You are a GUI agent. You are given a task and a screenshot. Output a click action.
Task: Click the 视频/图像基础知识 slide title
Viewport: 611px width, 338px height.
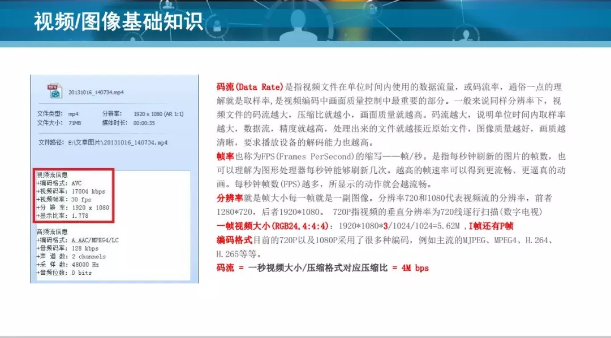(118, 21)
